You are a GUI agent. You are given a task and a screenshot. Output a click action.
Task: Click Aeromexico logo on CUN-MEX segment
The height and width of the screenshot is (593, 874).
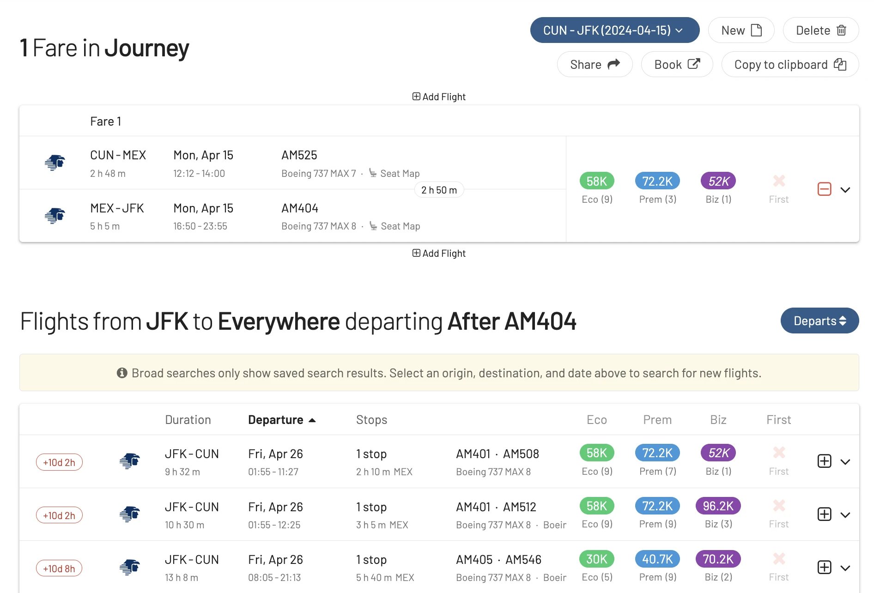coord(55,163)
